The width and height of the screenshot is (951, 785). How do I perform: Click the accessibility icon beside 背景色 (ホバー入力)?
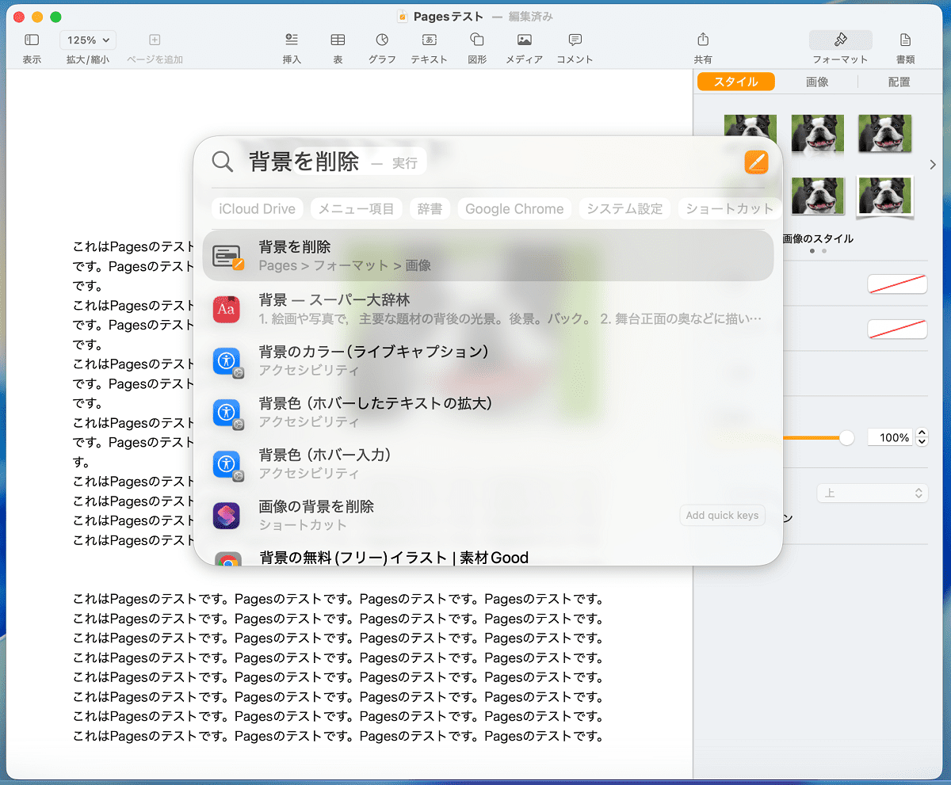pos(227,464)
